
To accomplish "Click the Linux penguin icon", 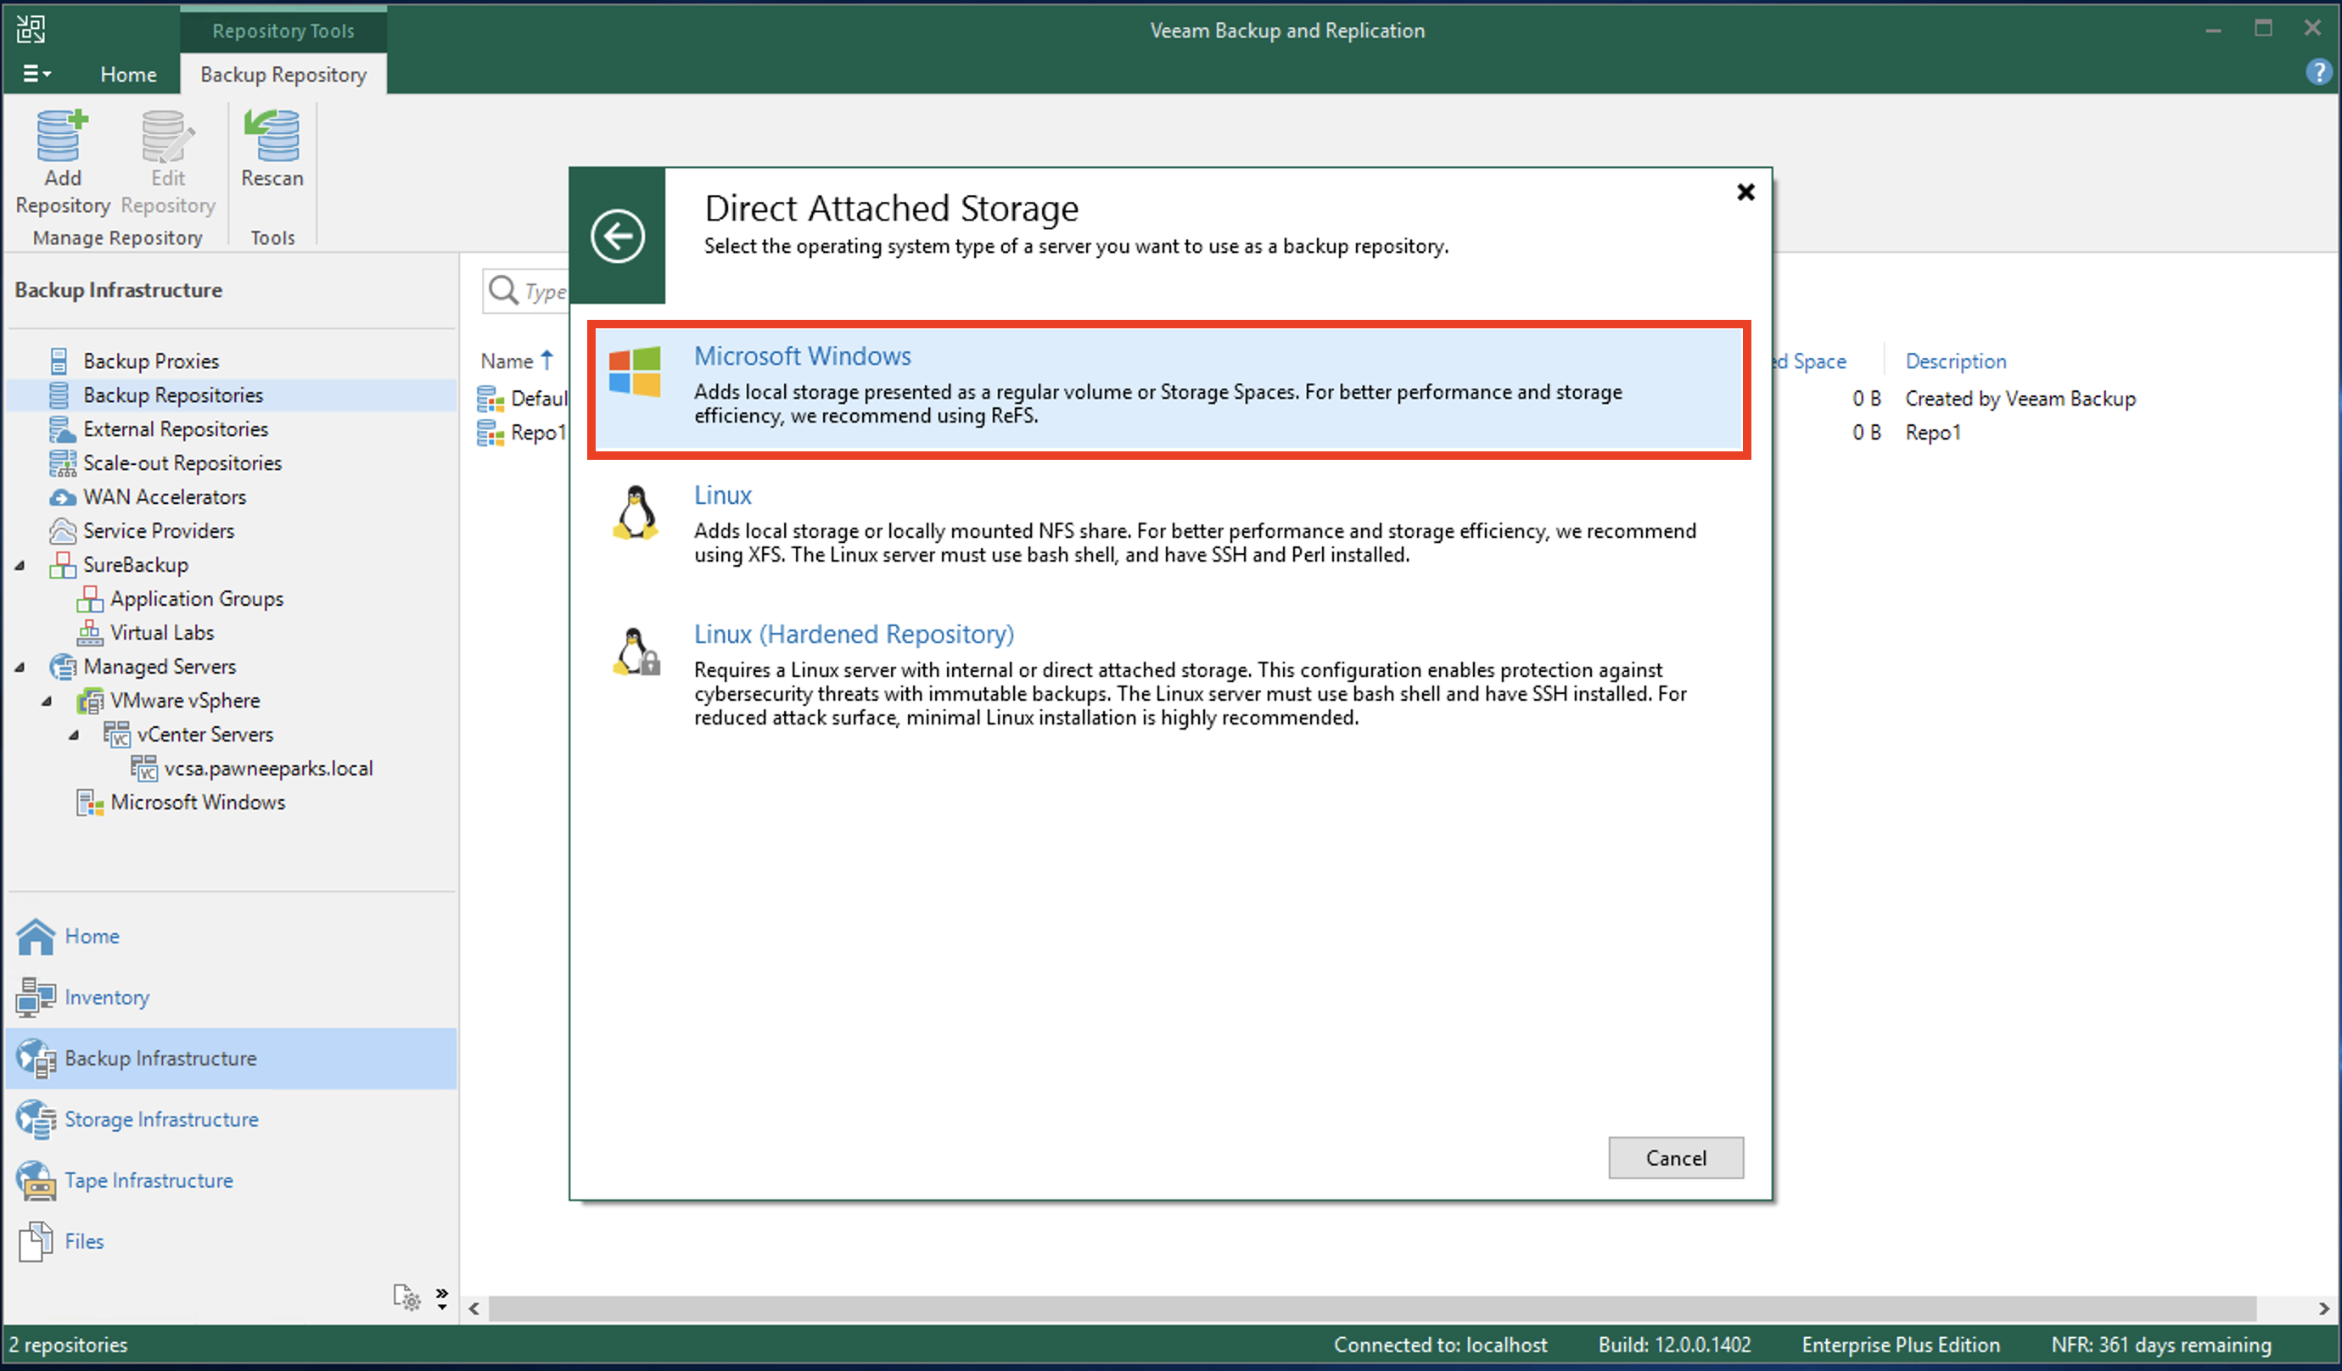I will 636,512.
